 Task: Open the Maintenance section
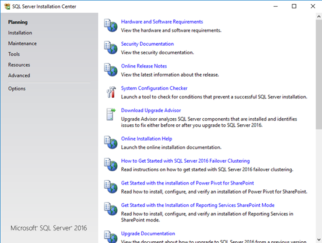pyautogui.click(x=22, y=43)
